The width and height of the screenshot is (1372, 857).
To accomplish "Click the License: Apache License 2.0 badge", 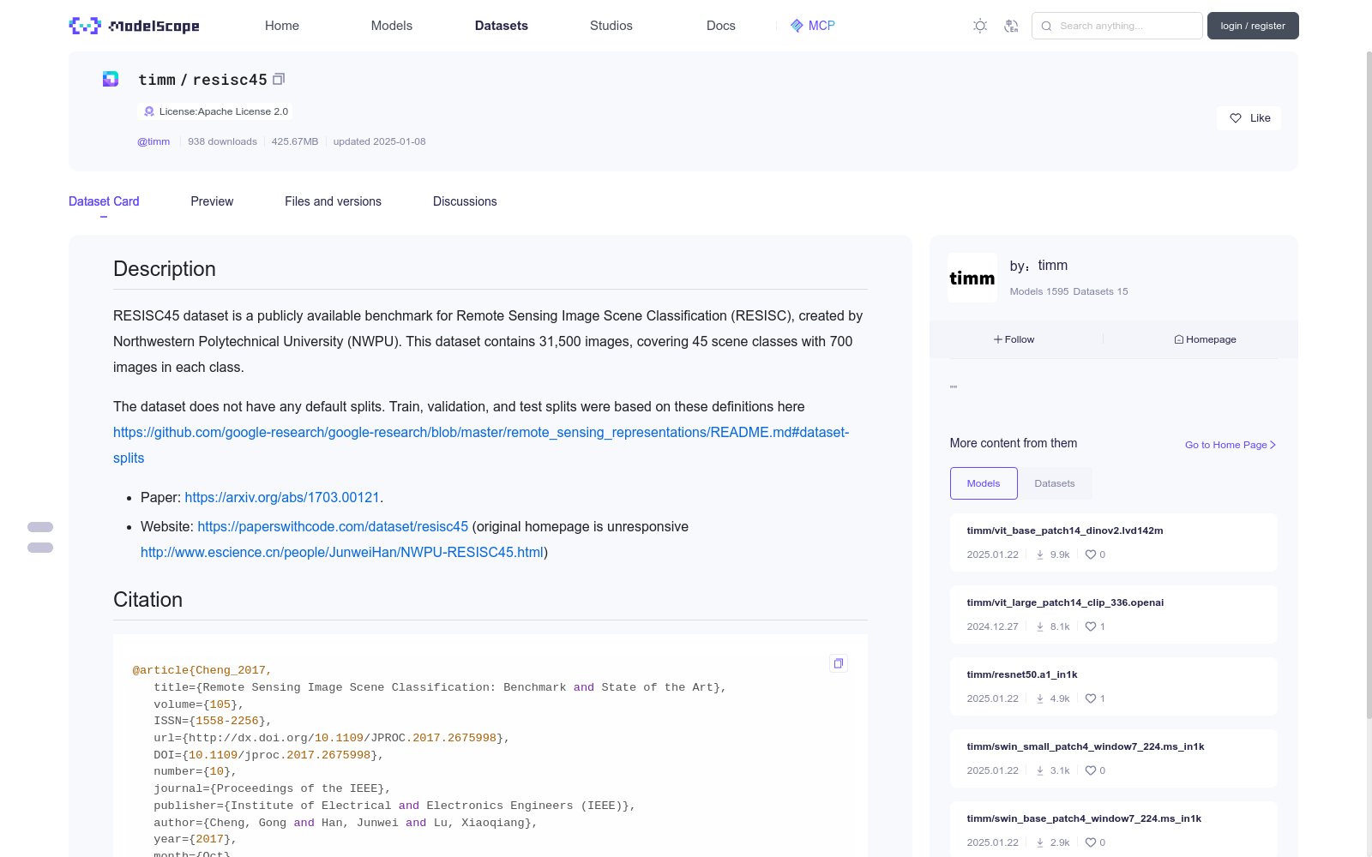I will (214, 111).
